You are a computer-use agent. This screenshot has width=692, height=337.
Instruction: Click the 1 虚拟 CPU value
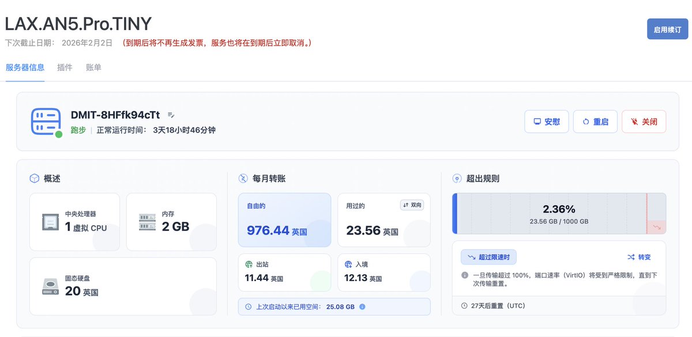[x=86, y=227]
